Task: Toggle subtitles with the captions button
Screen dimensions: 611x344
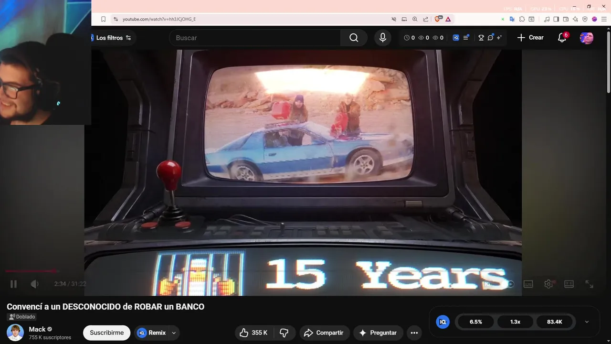Action: coord(528,284)
